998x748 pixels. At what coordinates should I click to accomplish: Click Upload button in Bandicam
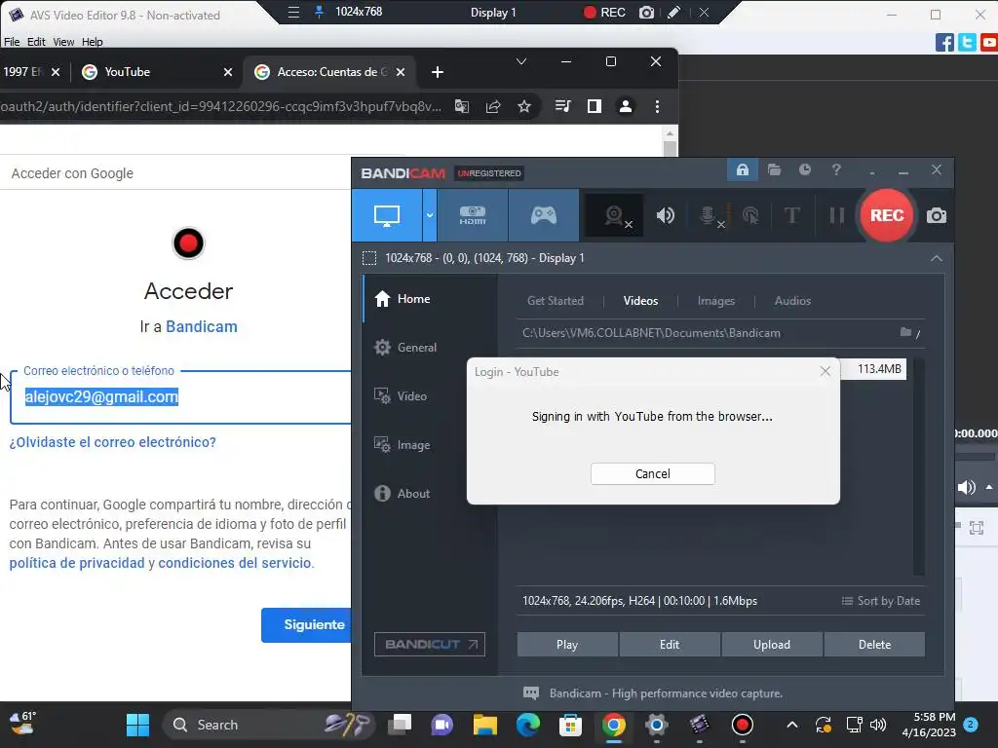tap(772, 645)
